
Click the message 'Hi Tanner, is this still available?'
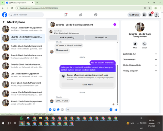69,46
